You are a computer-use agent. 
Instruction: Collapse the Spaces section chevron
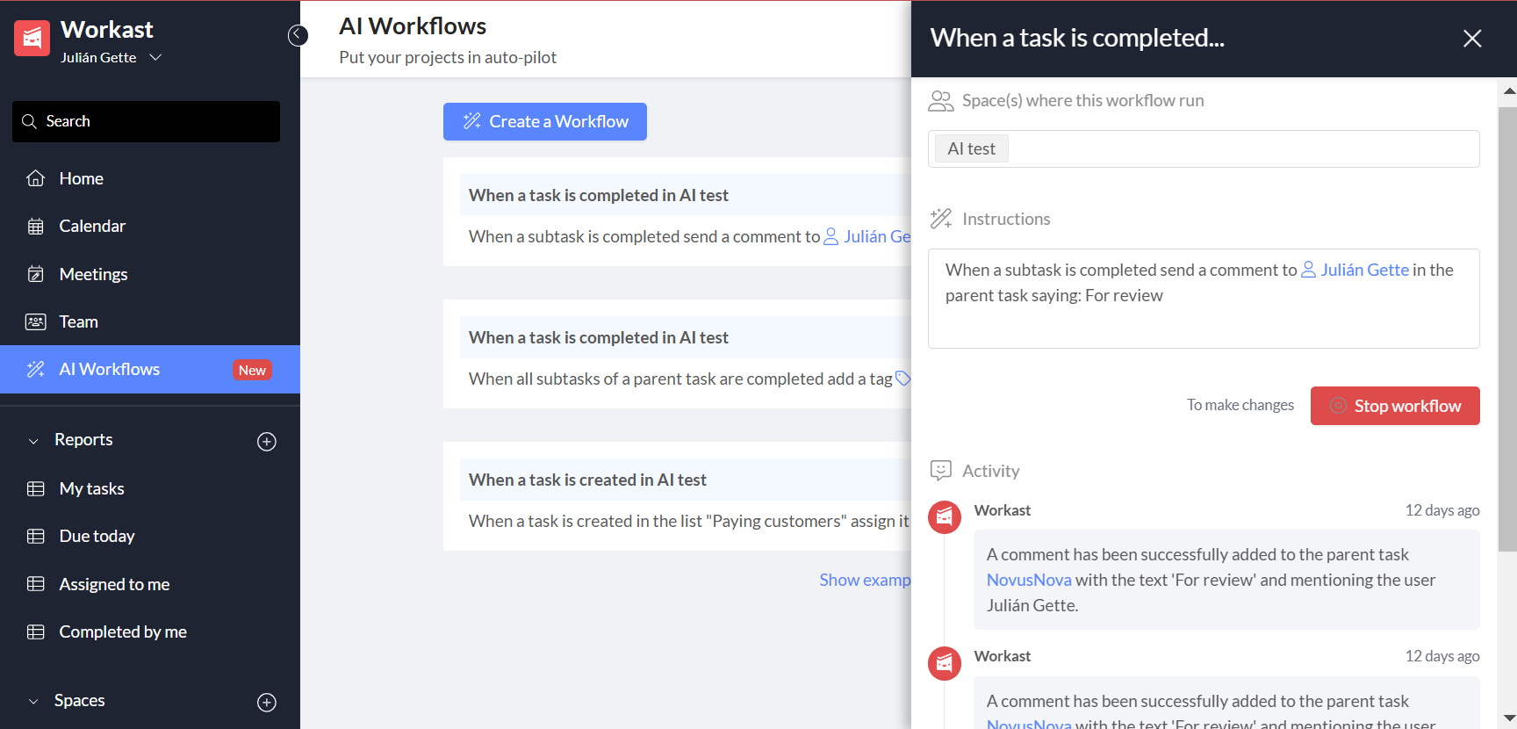33,702
